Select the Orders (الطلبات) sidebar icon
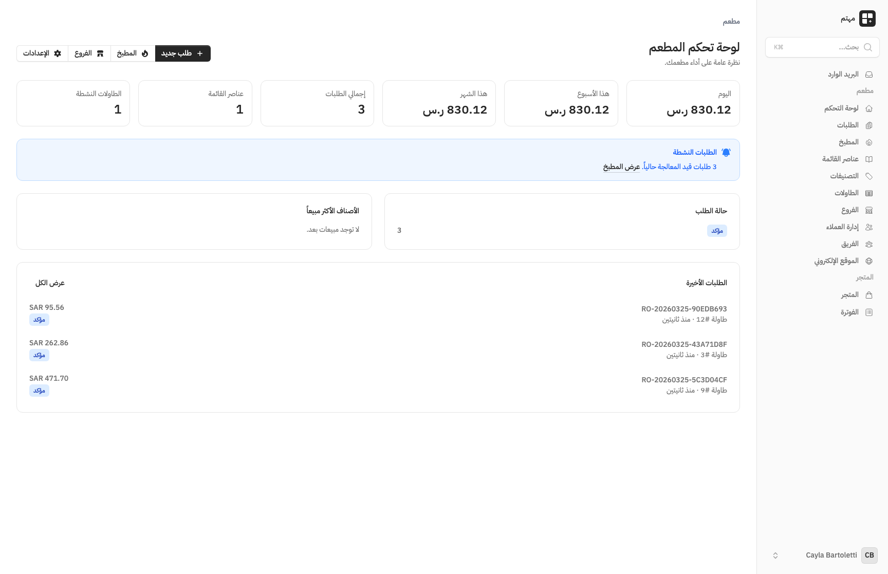 [869, 125]
